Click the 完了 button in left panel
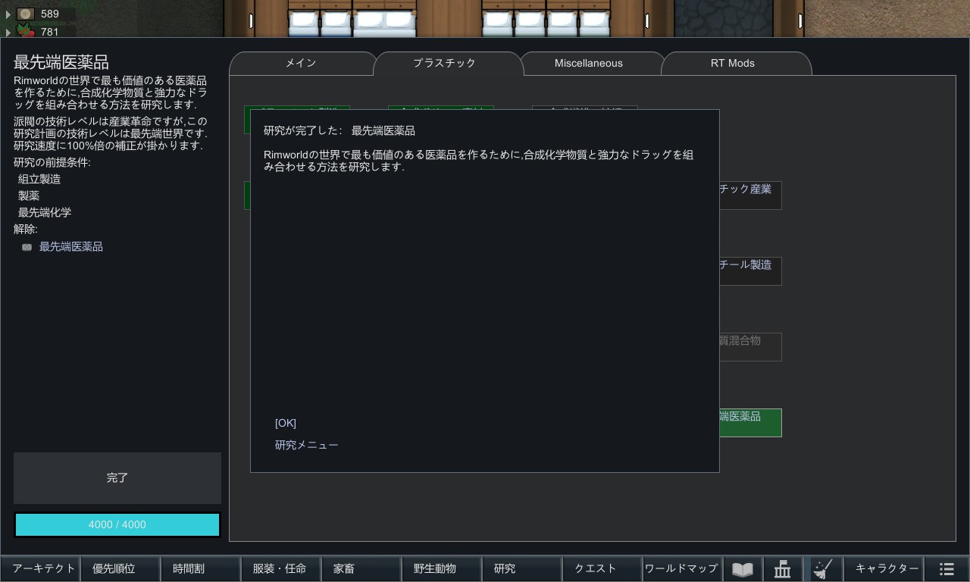 (117, 478)
